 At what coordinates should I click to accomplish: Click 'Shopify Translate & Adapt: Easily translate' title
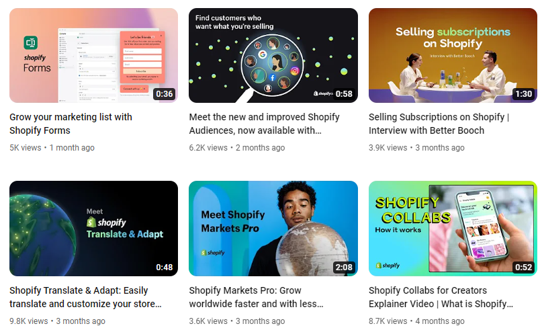pyautogui.click(x=85, y=297)
